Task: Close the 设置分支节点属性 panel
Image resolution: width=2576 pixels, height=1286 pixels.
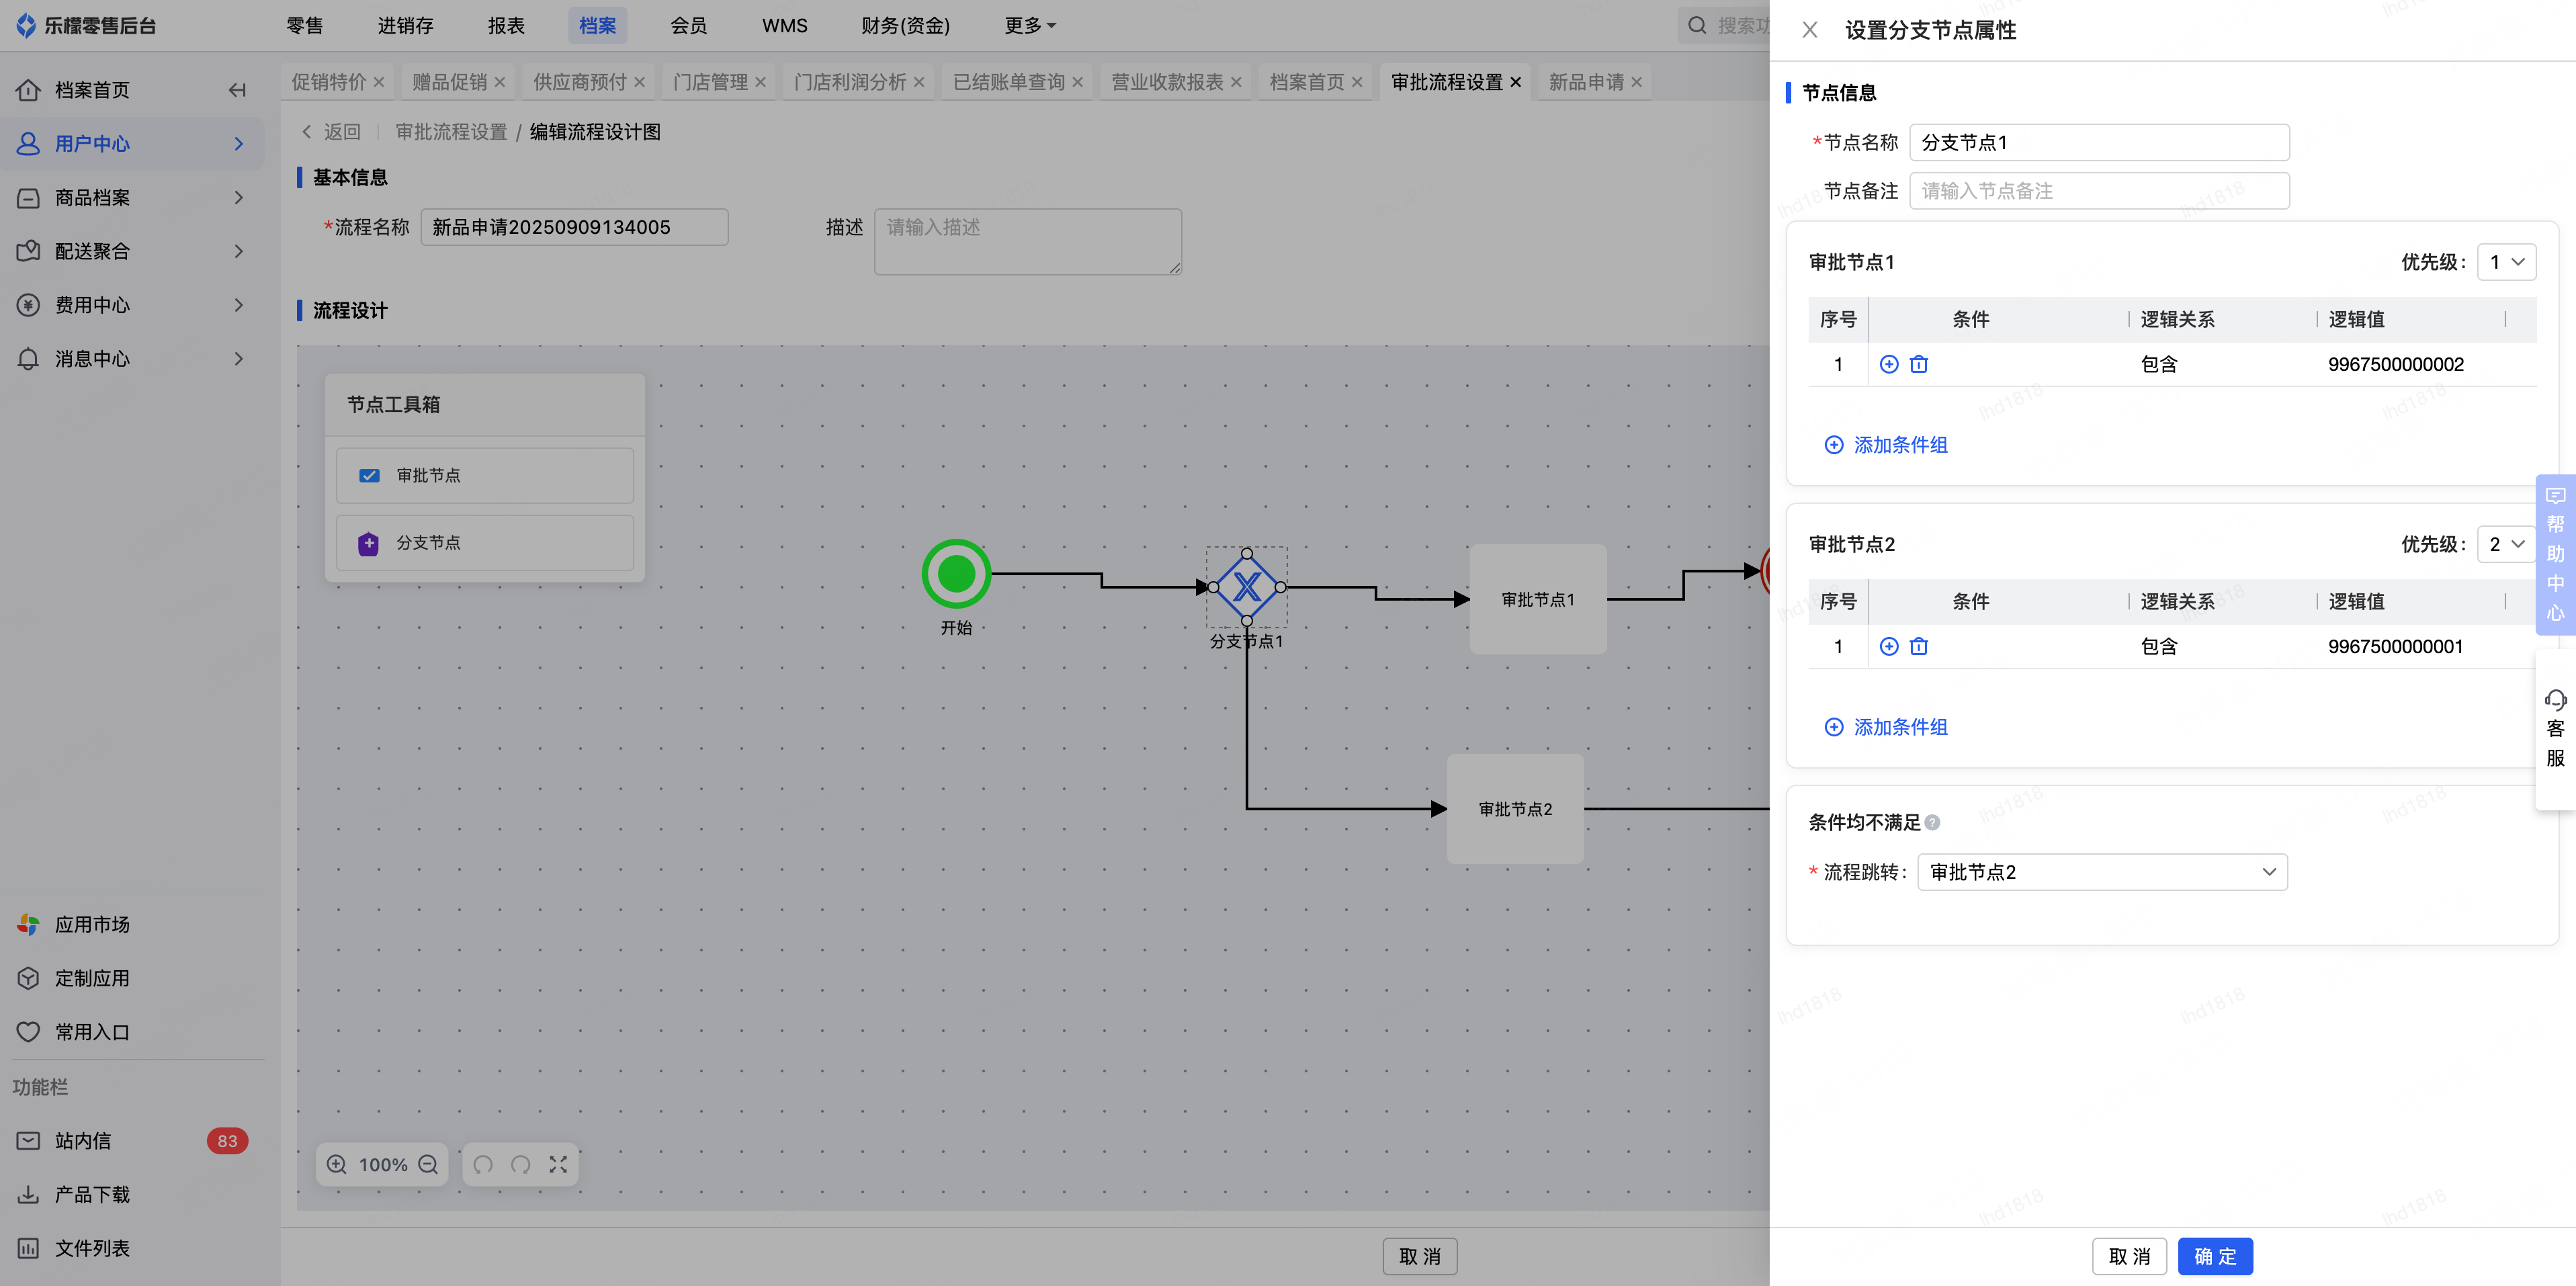Action: pyautogui.click(x=1809, y=30)
